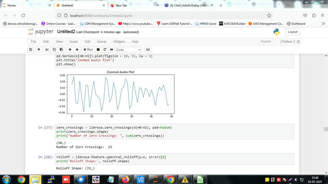Save notebook with the floppy disk icon
Screen dimensions: 328x184
pos(31,50)
